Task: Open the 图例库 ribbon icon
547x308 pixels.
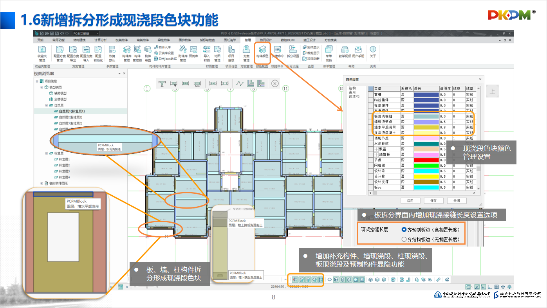Action: click(193, 51)
